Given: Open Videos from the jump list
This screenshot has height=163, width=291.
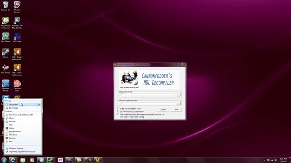Looking at the screenshot, I should 23,128.
